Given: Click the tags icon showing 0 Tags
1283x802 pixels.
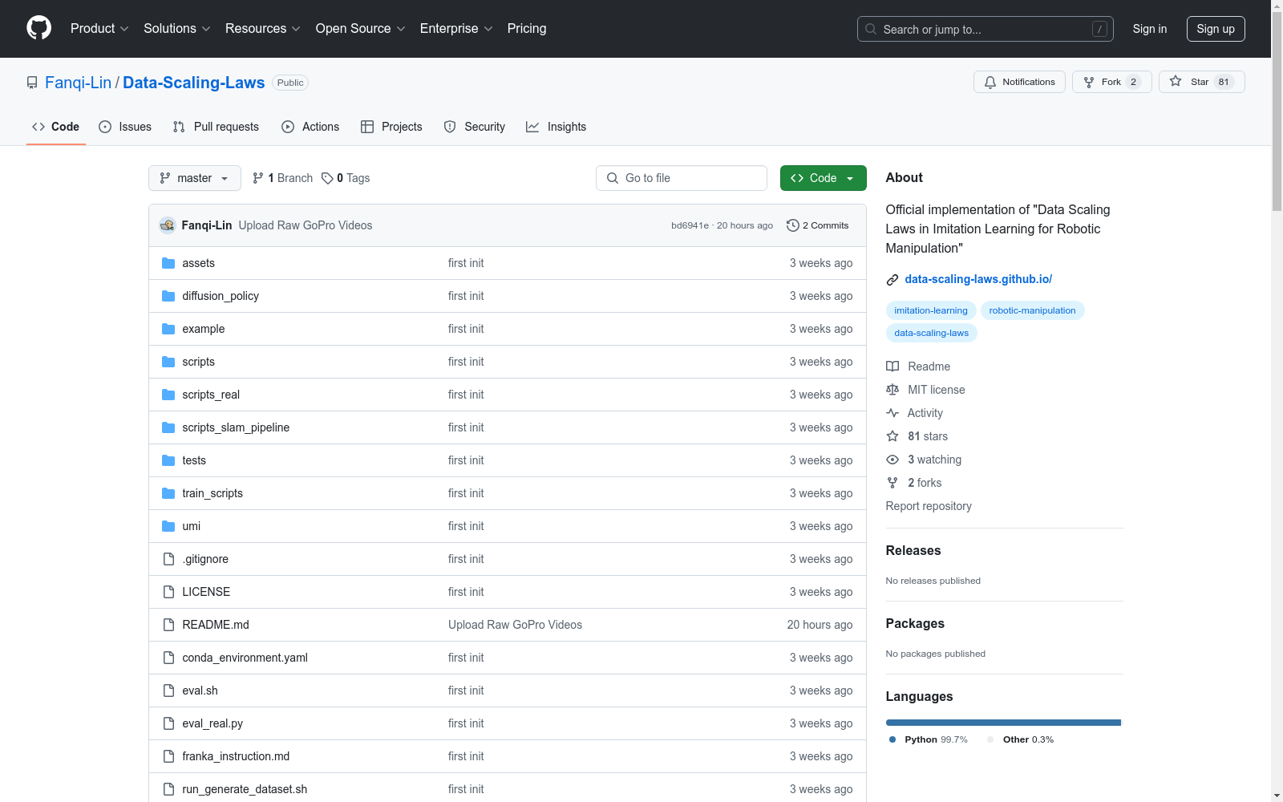Looking at the screenshot, I should point(327,178).
